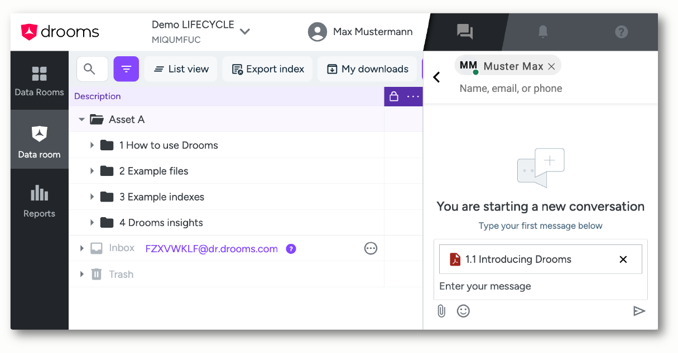Click the PDF icon on the attachment

click(455, 259)
